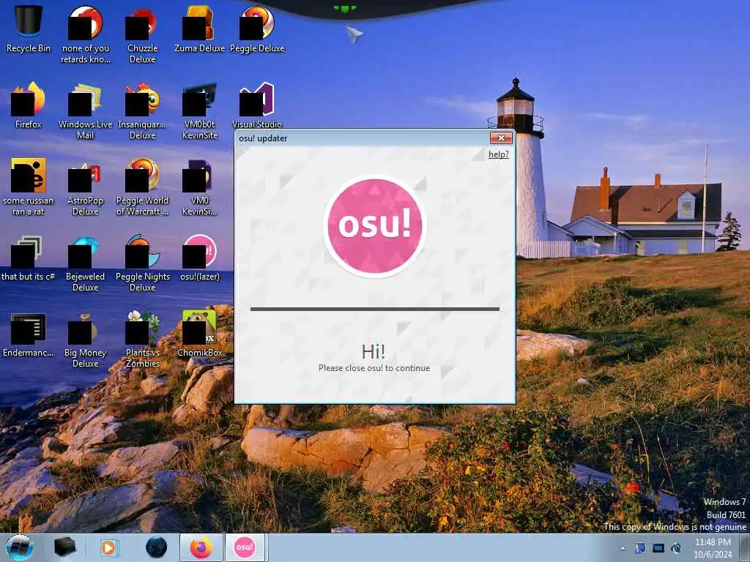750x562 pixels.
Task: Select the 'none of you retards kno...' icon
Action: point(85,34)
